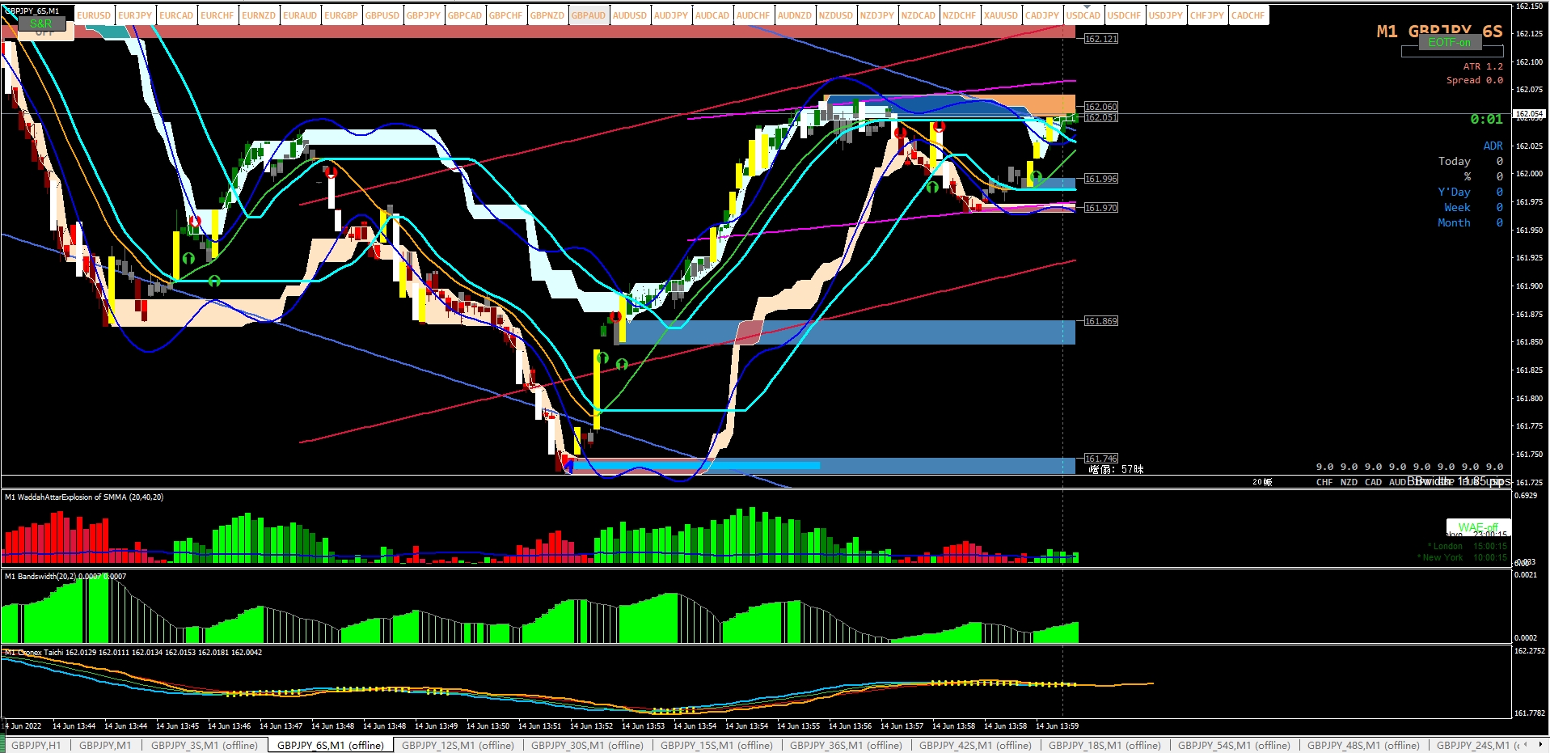Click the AUDNZD symbol button
The image size is (1550, 753).
pyautogui.click(x=795, y=15)
